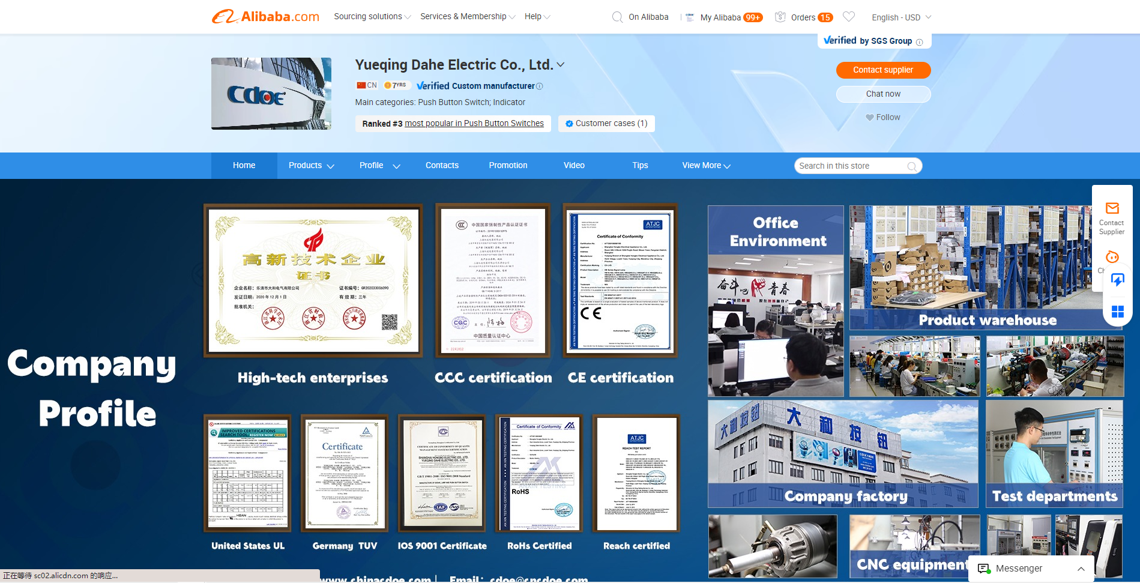1140x583 pixels.
Task: Open RoHs Certified image
Action: pos(539,473)
